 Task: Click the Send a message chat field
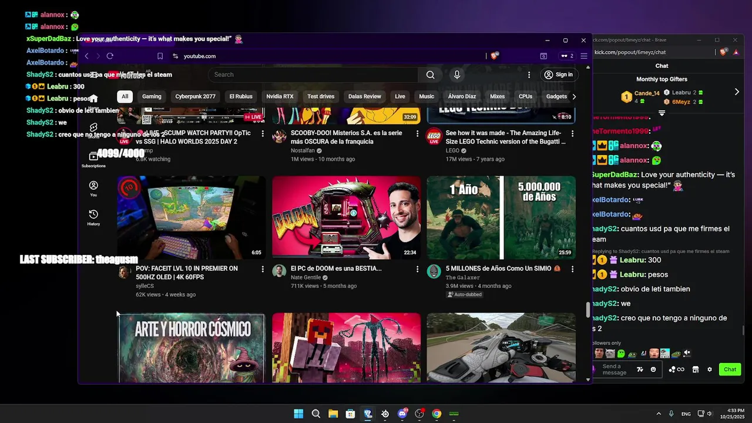click(615, 370)
